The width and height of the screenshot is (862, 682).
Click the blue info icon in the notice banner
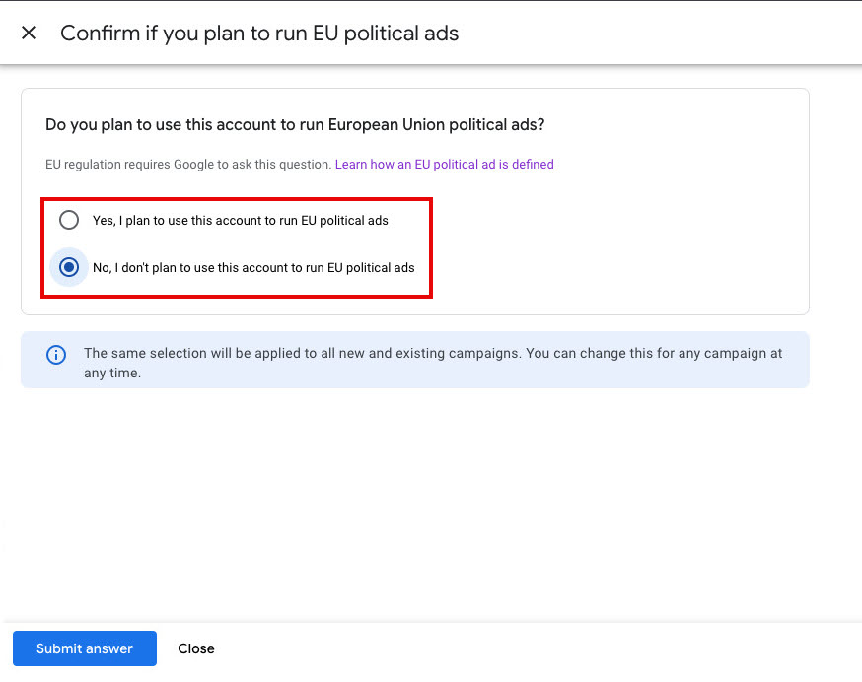click(56, 354)
